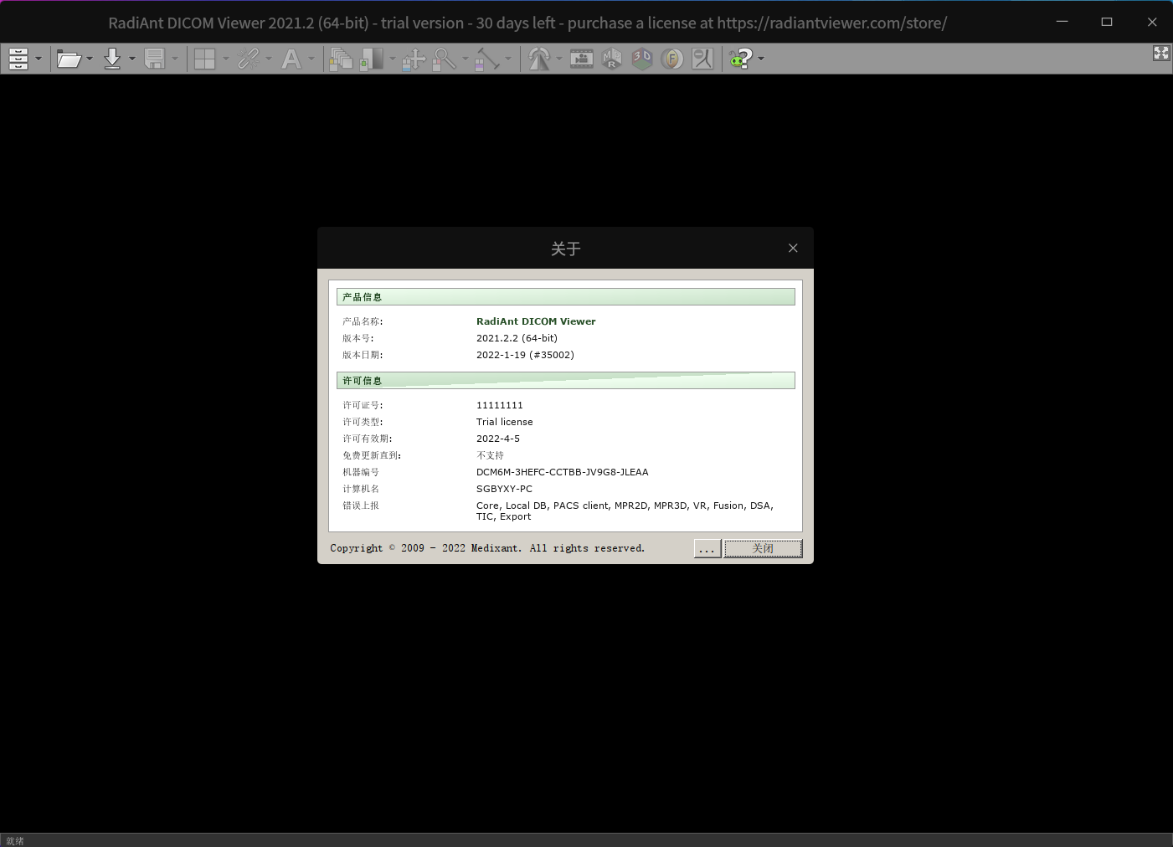Expand the download icon's dropdown arrow
This screenshot has height=847, width=1173.
point(132,59)
